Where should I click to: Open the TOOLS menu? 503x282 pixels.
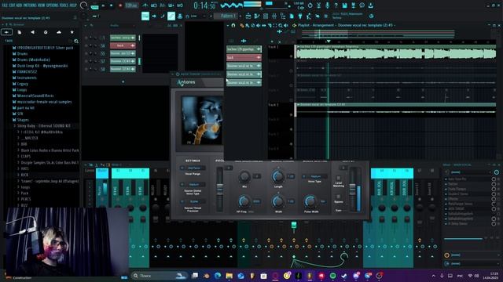[64, 5]
